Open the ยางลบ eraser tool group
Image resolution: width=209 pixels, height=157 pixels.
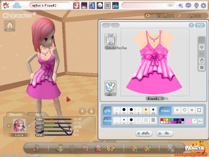pyautogui.click(x=165, y=111)
